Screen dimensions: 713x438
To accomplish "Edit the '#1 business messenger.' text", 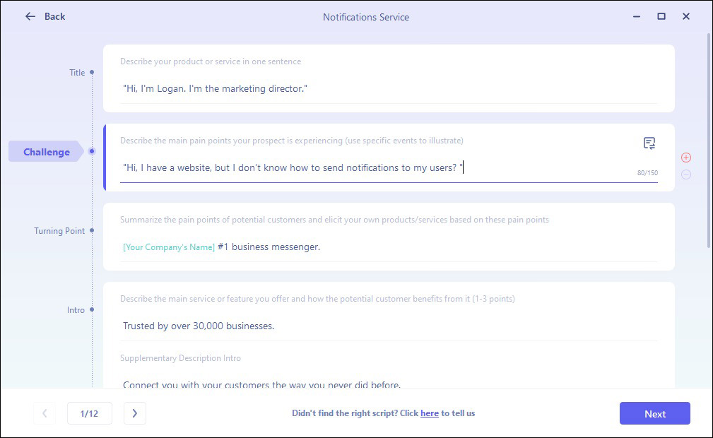I will pos(269,247).
